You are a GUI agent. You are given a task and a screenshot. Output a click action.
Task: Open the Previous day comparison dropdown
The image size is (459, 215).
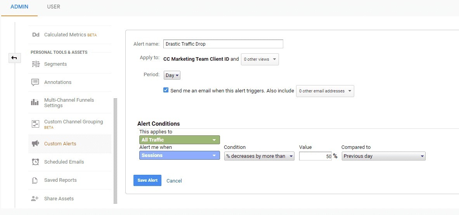coord(383,156)
